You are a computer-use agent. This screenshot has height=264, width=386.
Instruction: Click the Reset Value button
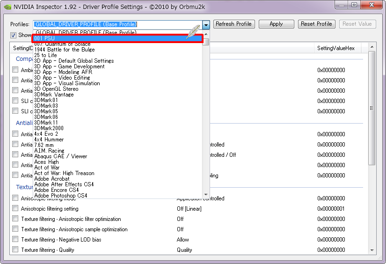coord(357,24)
